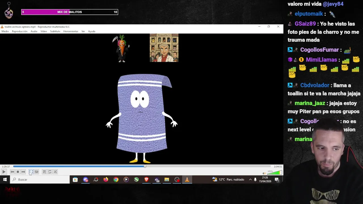The width and height of the screenshot is (363, 204).
Task: Click total duration label 2:54:51
Action: pyautogui.click(x=278, y=167)
